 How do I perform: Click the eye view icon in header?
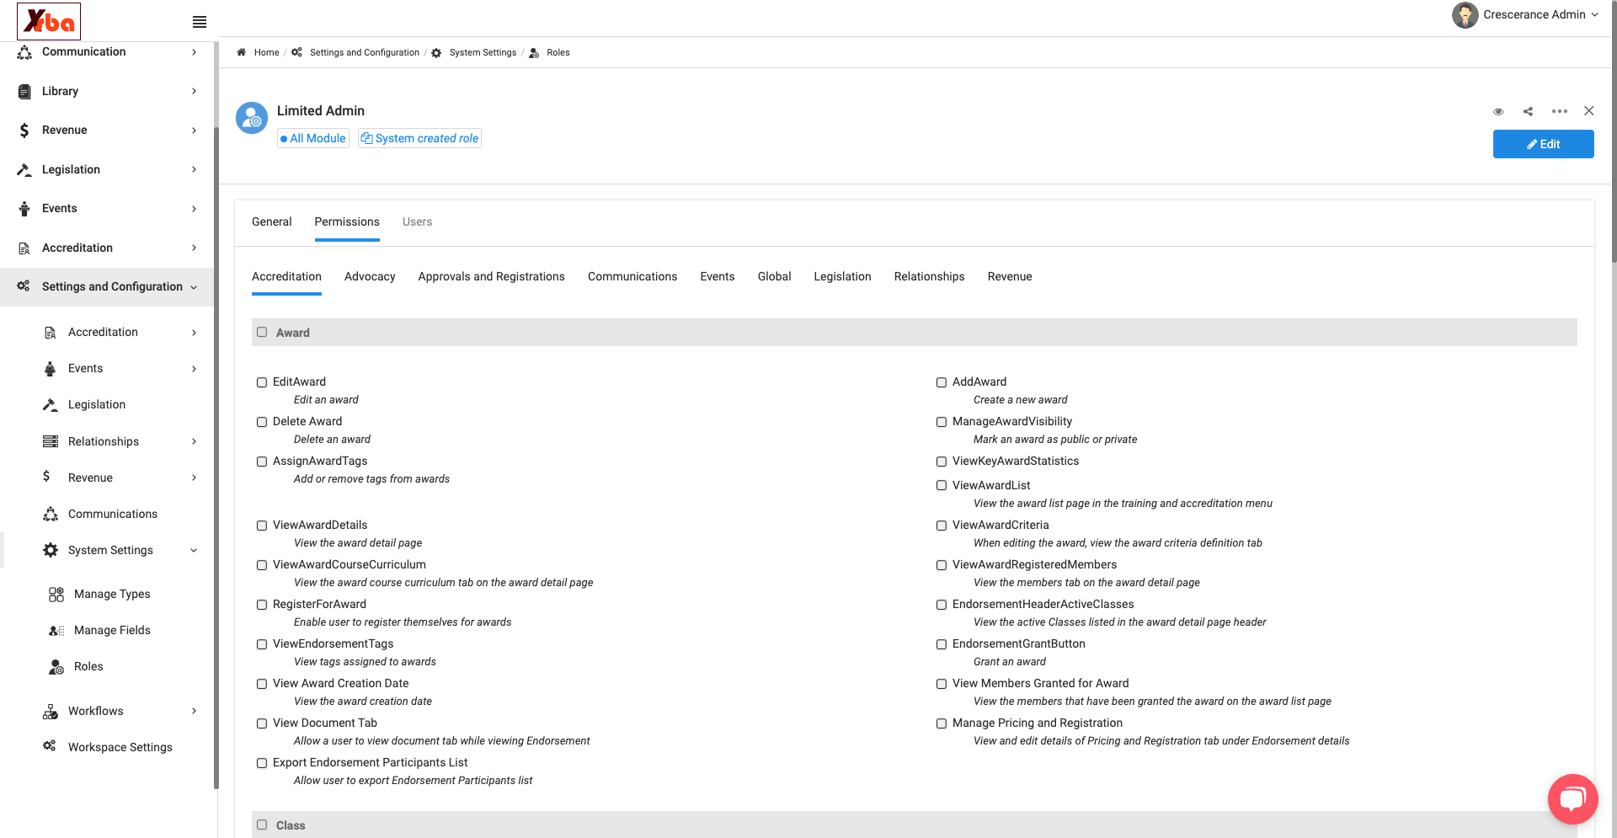click(1498, 111)
